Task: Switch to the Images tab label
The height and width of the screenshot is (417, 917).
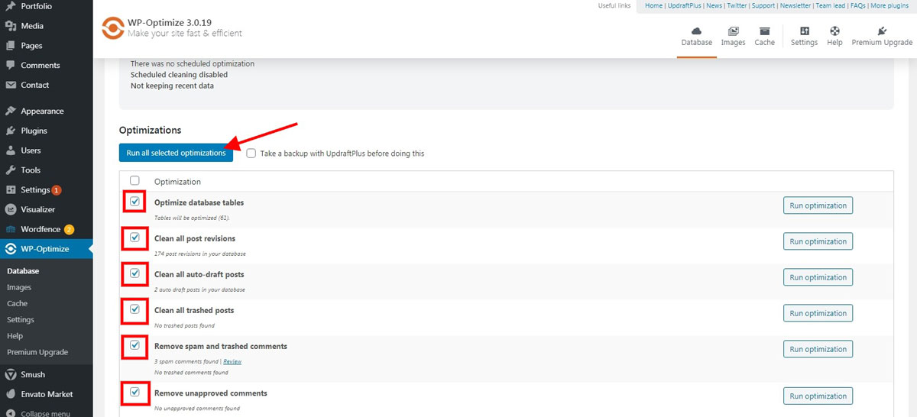Action: (733, 43)
